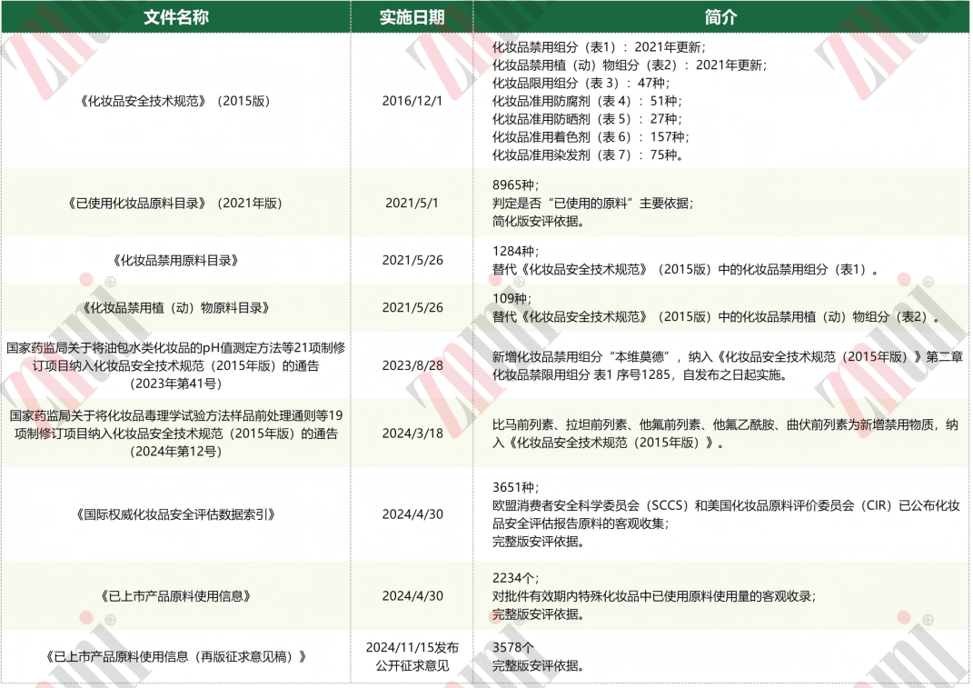Click 完整版安评依据 in the 3578个 row
Viewport: 973px width, 688px height.
539,665
